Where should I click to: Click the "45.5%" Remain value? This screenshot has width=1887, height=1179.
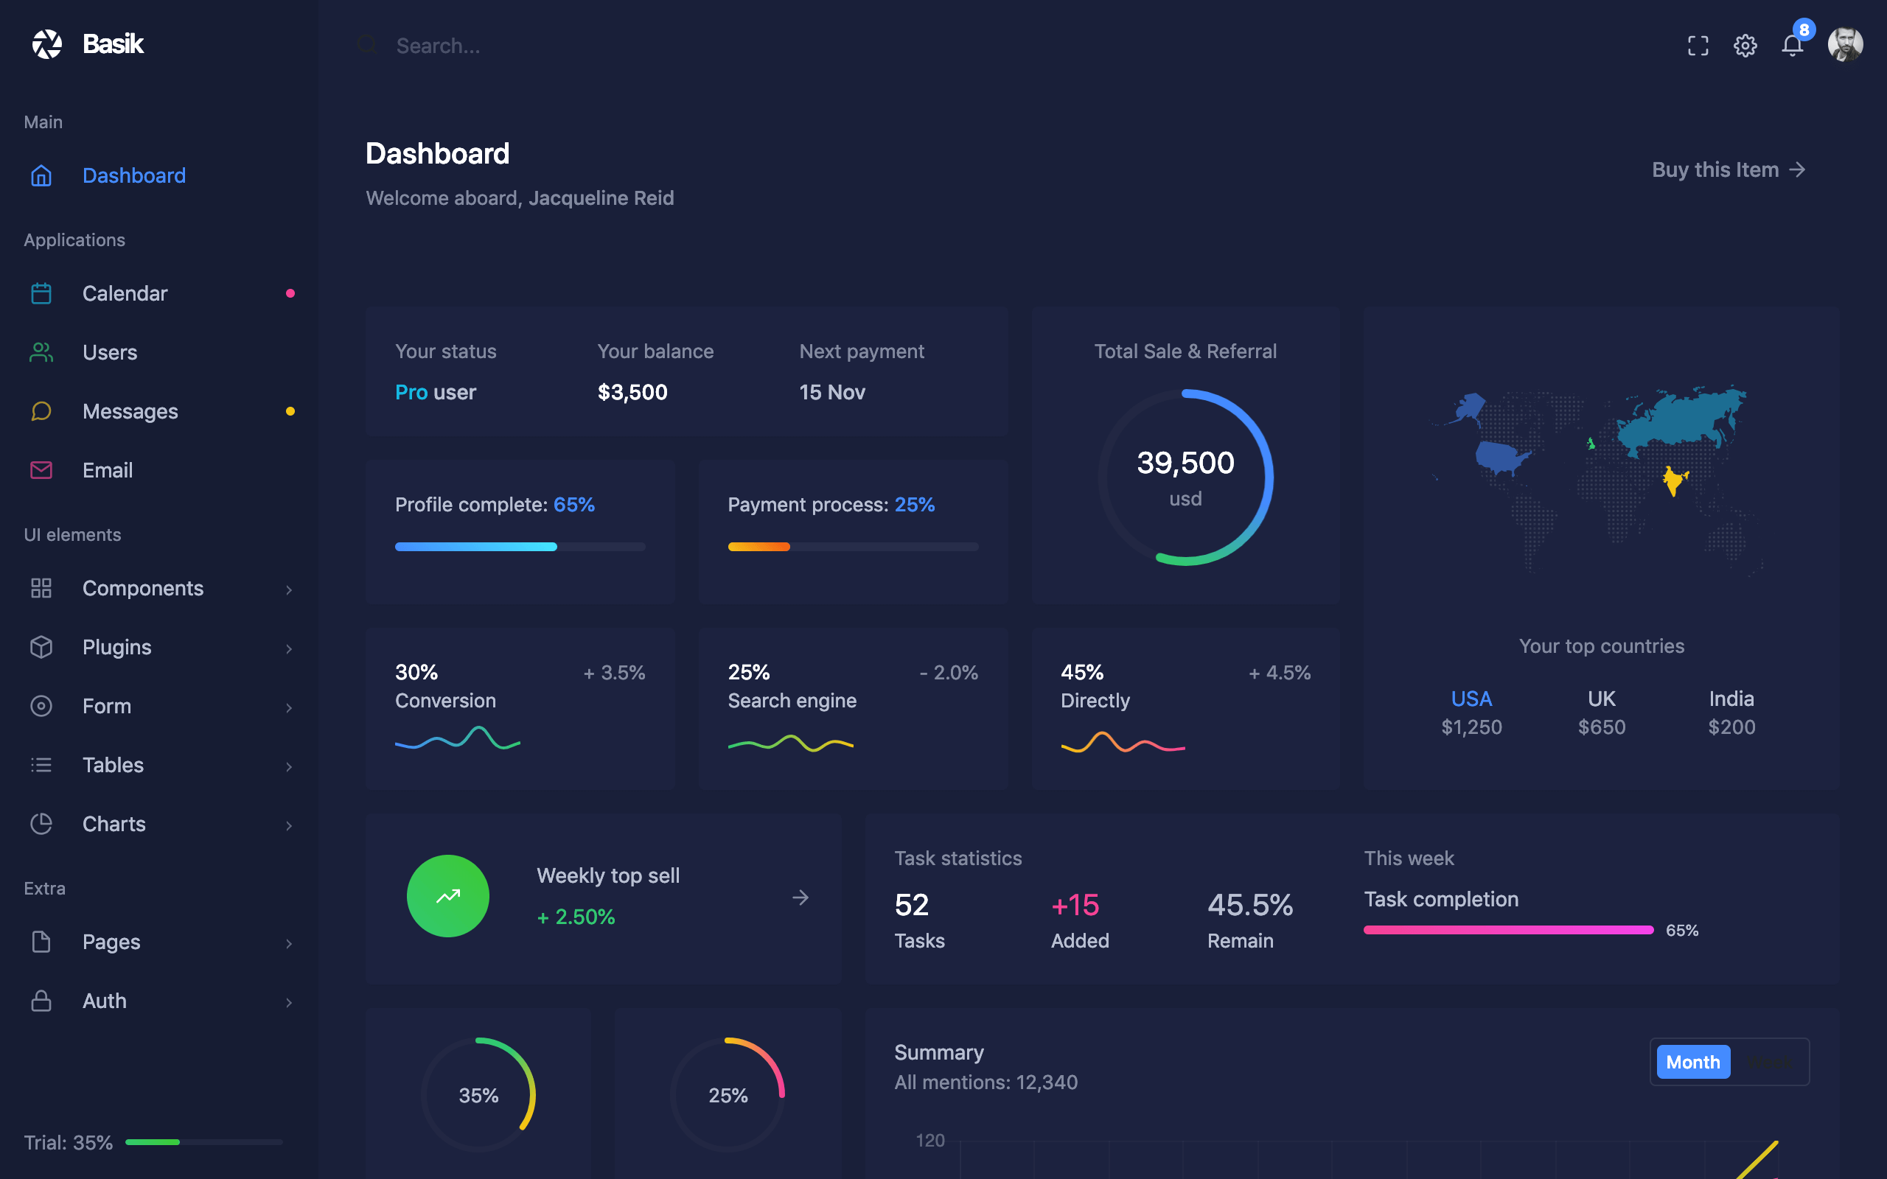point(1250,905)
